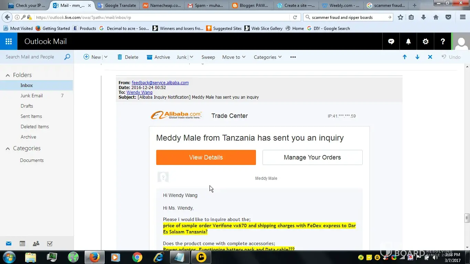
Task: Open the Move to dropdown
Action: point(234,57)
